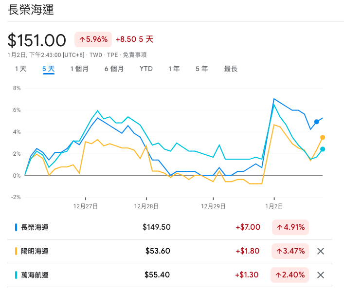The height and width of the screenshot is (293, 344).
Task: Switch chart range to 1 天
Action: [20, 69]
